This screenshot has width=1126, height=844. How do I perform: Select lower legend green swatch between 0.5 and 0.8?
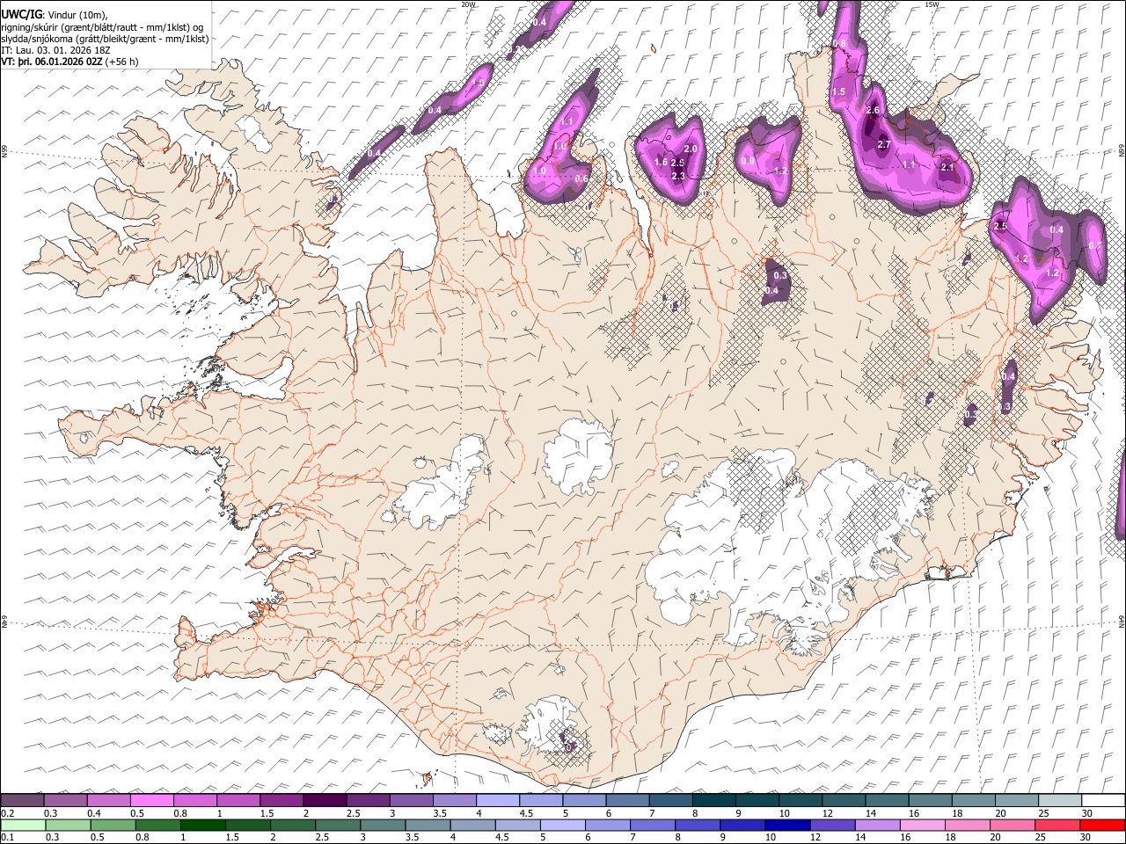coord(115,825)
